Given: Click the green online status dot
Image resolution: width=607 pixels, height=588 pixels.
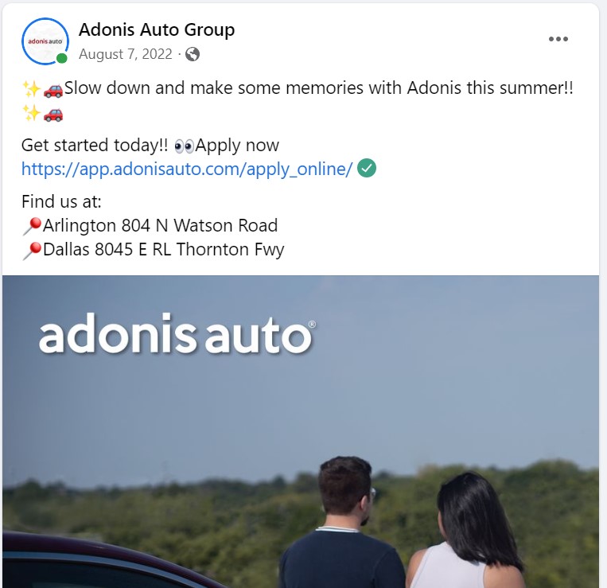Looking at the screenshot, I should pyautogui.click(x=61, y=58).
